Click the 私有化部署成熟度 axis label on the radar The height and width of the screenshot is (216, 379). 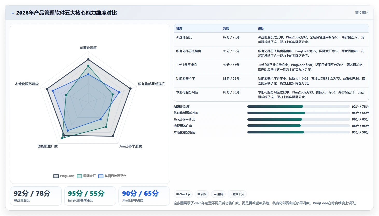151,84
